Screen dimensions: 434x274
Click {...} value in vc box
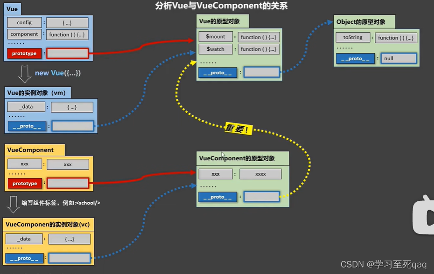click(x=70, y=239)
